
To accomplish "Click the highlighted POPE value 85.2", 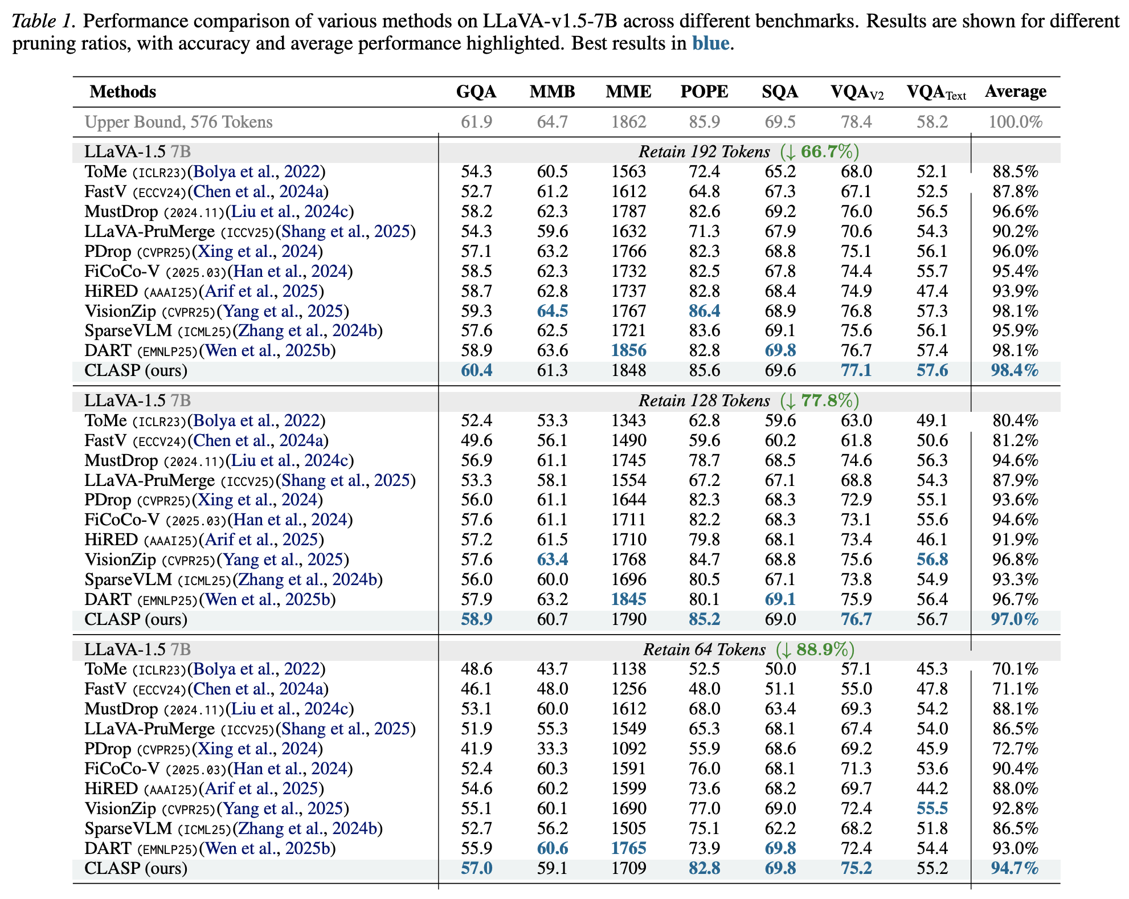I will click(x=705, y=619).
